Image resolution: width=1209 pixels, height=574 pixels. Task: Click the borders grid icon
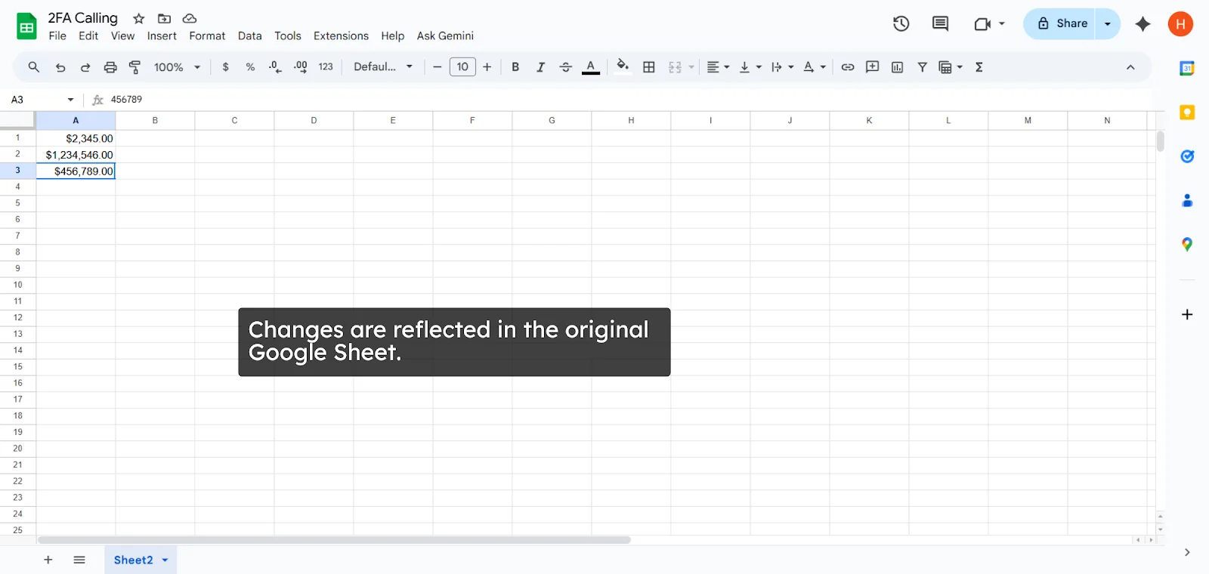point(649,67)
